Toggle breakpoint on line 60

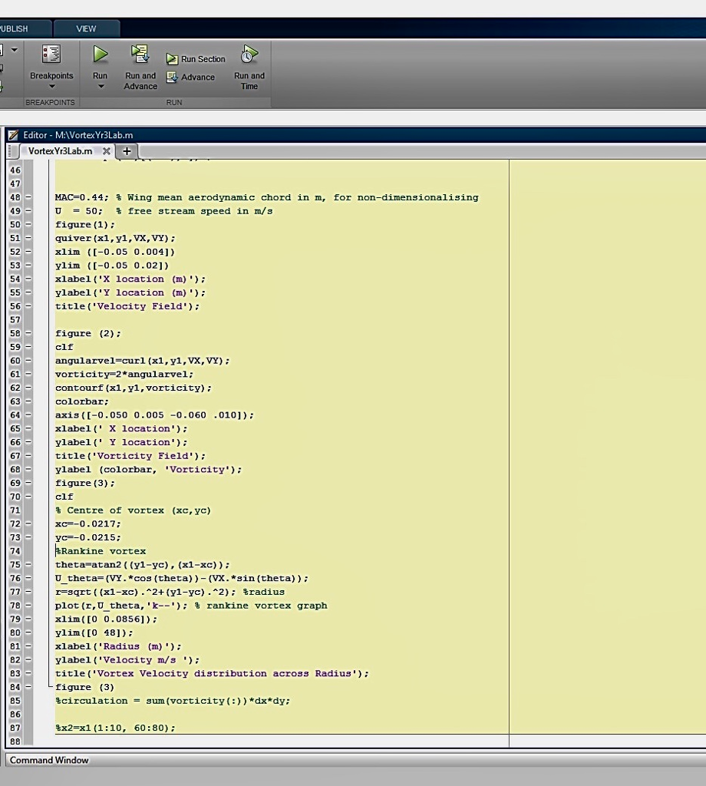pos(28,361)
